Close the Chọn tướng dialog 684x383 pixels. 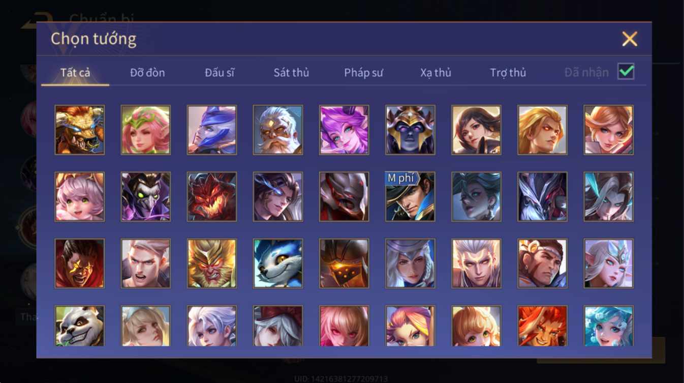click(630, 39)
